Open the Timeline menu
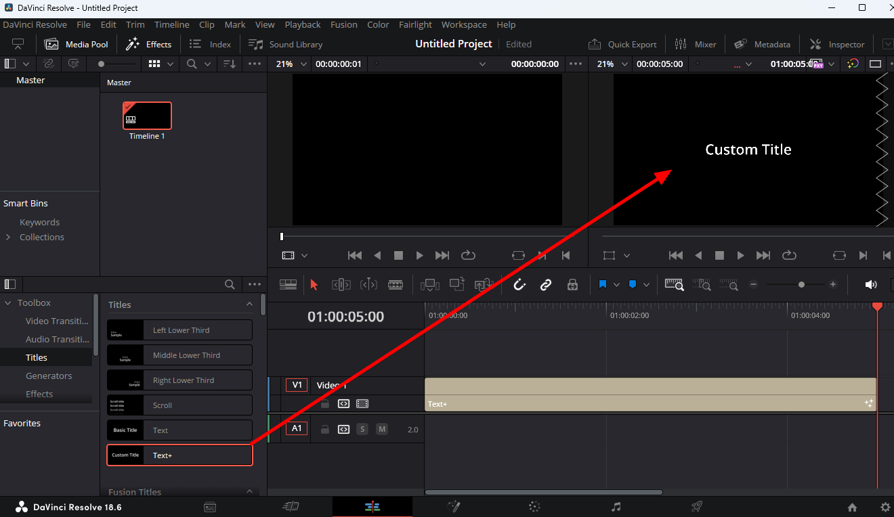 click(x=172, y=24)
